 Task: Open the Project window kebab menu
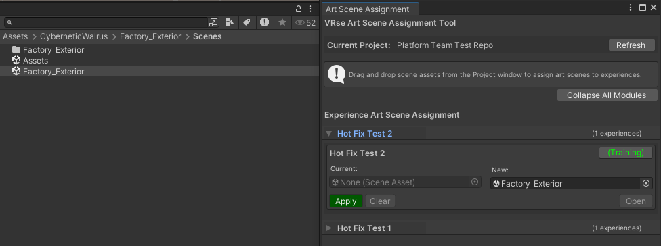(310, 9)
